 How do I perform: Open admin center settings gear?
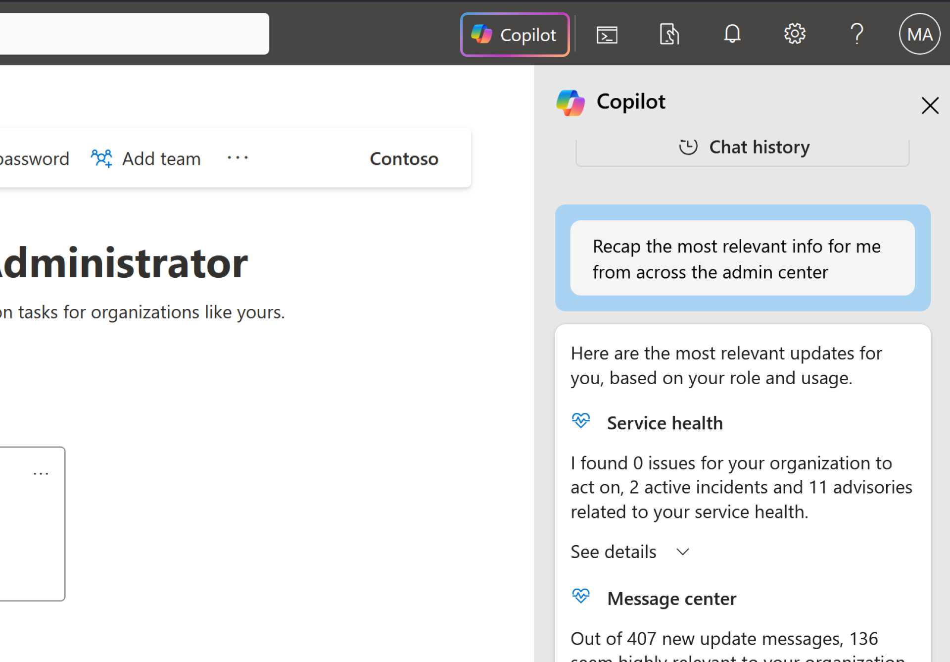pyautogui.click(x=795, y=34)
